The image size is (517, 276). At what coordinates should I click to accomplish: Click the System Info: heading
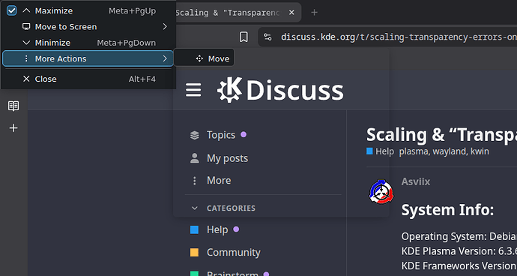447,210
